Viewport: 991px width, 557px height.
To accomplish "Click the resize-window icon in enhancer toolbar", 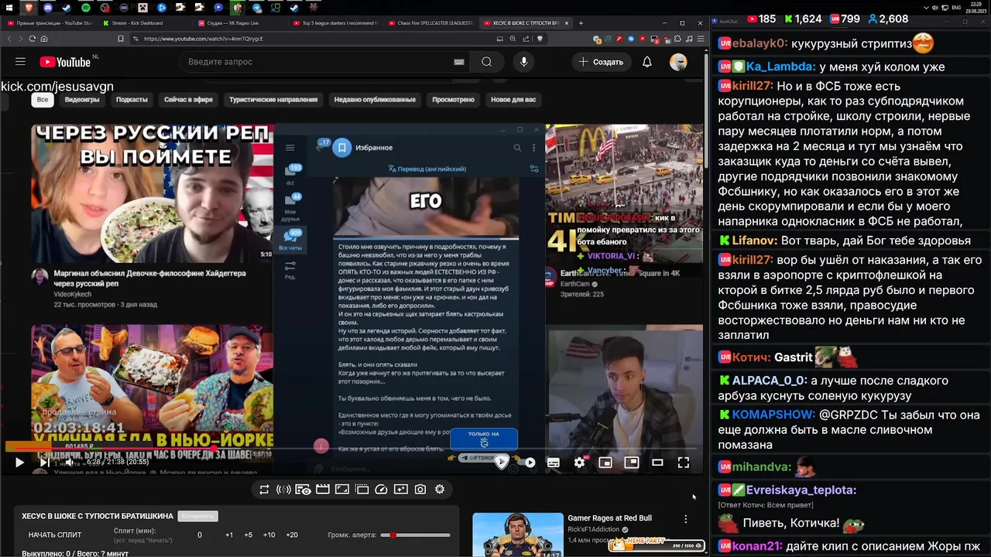I will [342, 490].
